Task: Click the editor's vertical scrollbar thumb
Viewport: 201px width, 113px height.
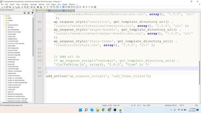Action: [200, 73]
